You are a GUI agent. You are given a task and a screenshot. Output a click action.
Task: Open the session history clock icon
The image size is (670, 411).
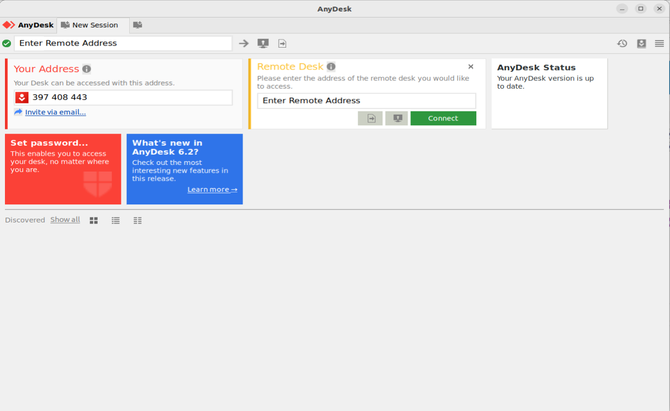pyautogui.click(x=622, y=43)
